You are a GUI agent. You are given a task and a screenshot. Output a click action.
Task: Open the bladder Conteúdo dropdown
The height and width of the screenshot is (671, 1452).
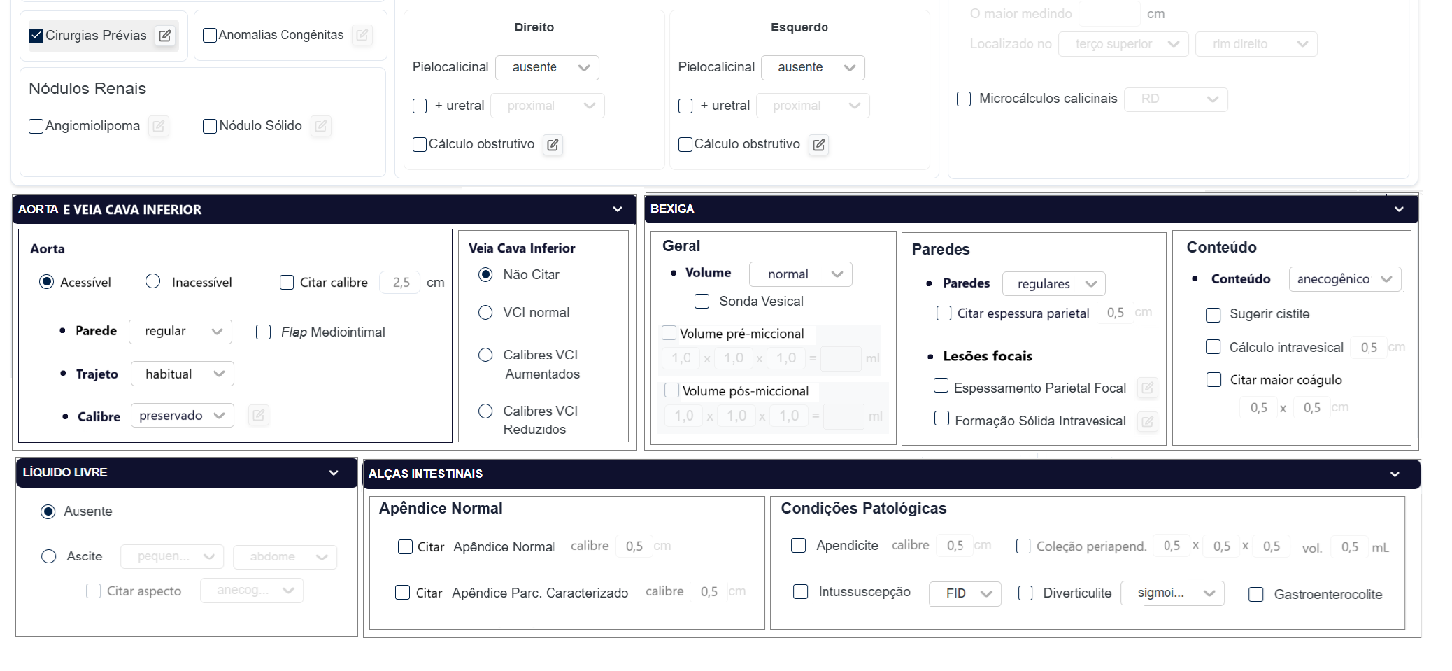point(1344,279)
